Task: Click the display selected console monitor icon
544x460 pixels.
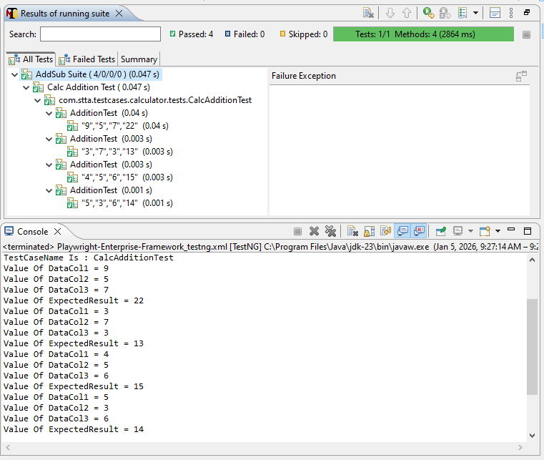Action: pyautogui.click(x=458, y=231)
